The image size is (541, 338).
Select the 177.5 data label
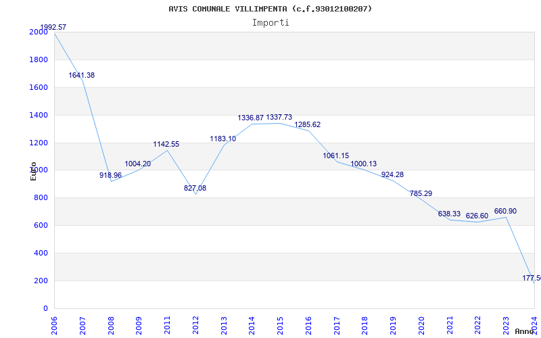pos(532,278)
